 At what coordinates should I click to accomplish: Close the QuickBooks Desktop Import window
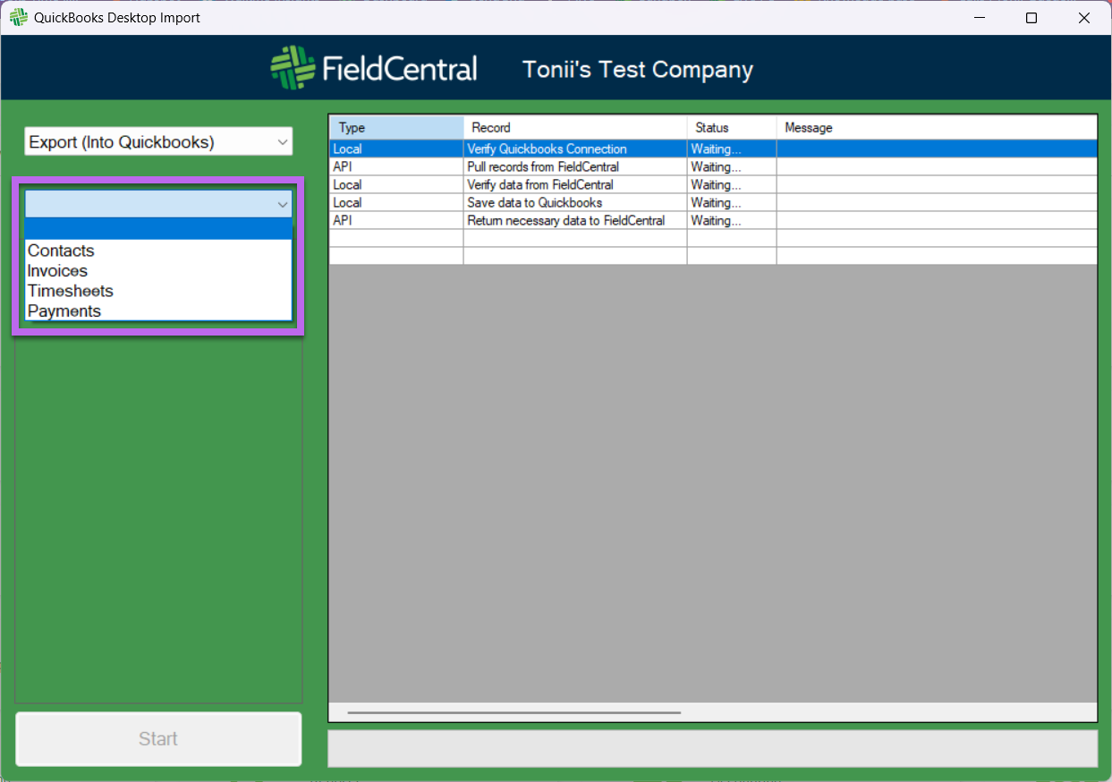click(x=1084, y=18)
